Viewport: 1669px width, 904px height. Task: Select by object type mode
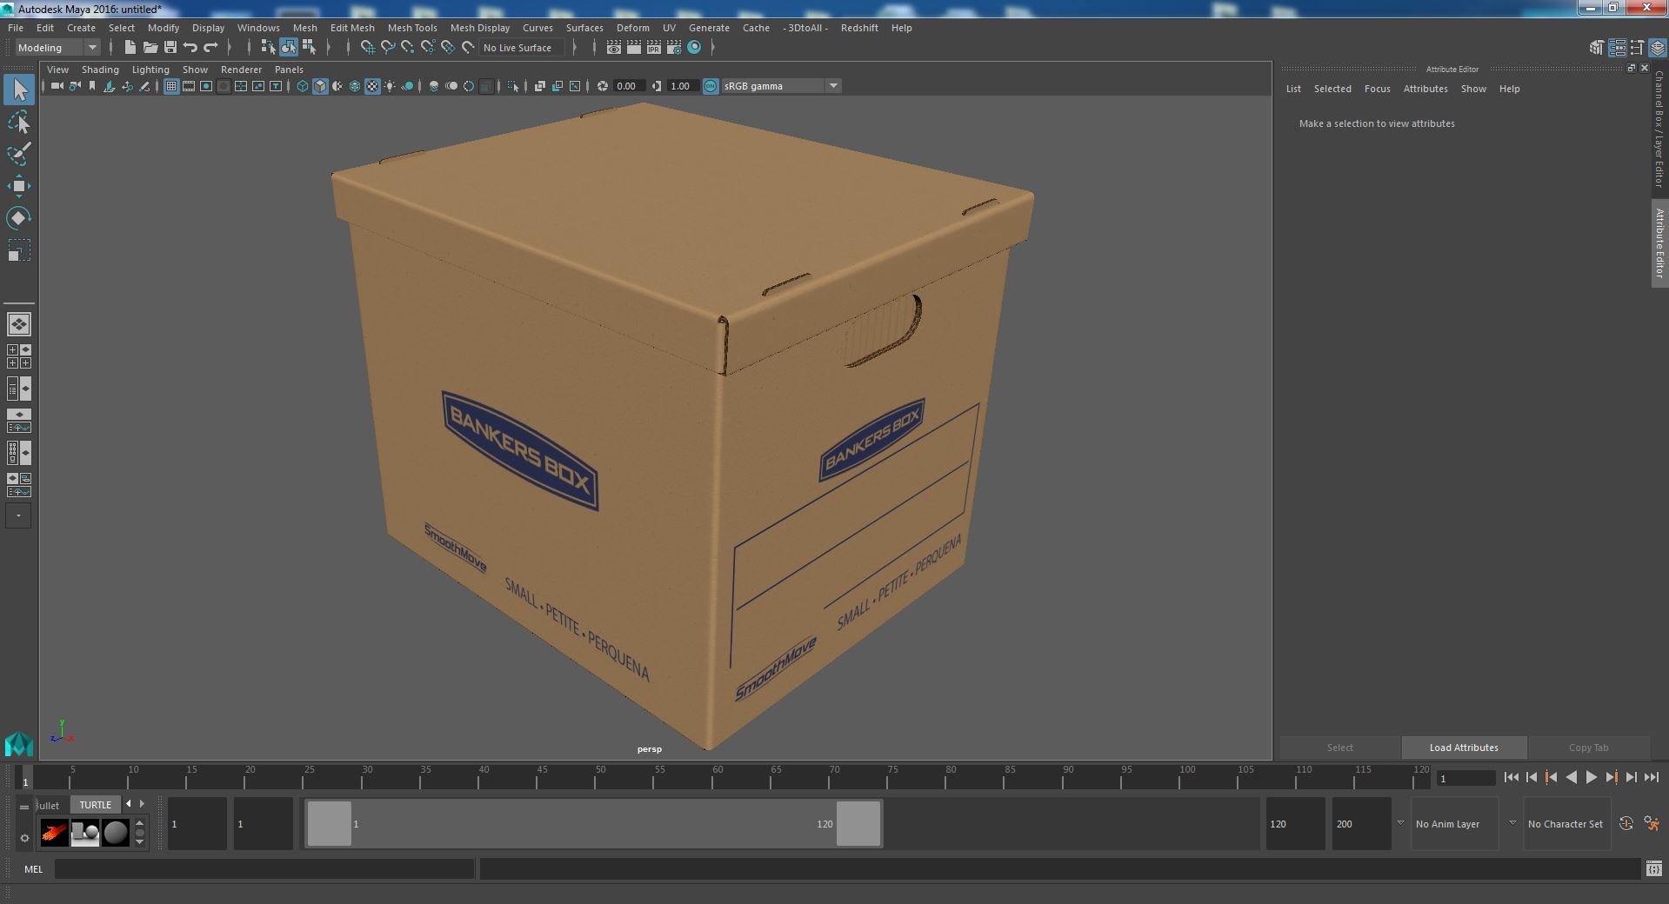coord(289,48)
